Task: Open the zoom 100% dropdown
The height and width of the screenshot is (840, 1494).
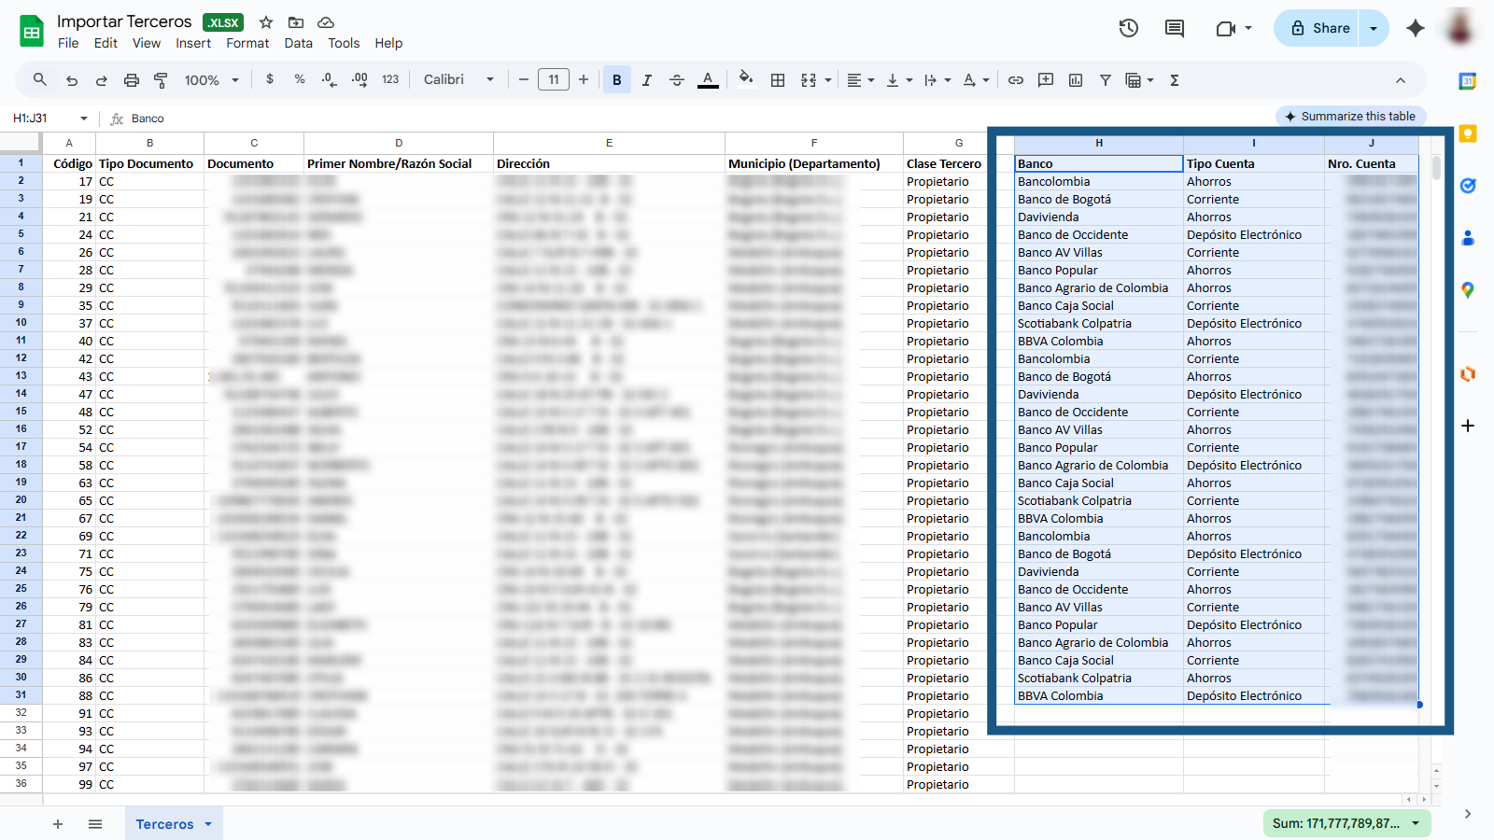Action: click(212, 80)
